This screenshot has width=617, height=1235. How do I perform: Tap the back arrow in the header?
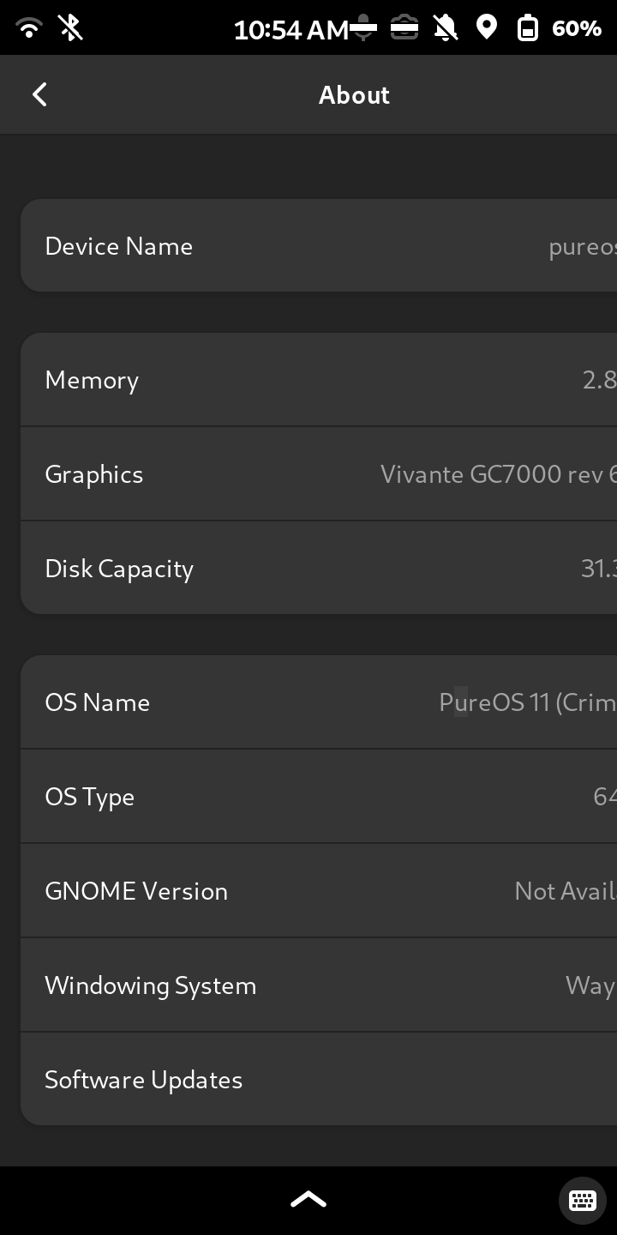[39, 94]
